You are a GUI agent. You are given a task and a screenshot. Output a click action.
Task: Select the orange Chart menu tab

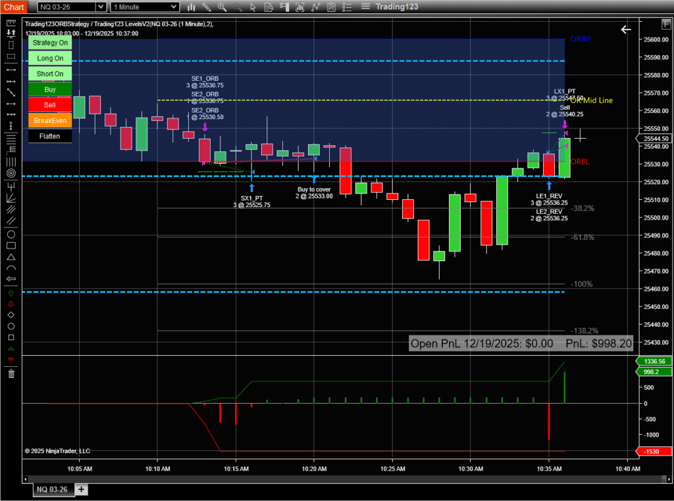click(x=14, y=7)
